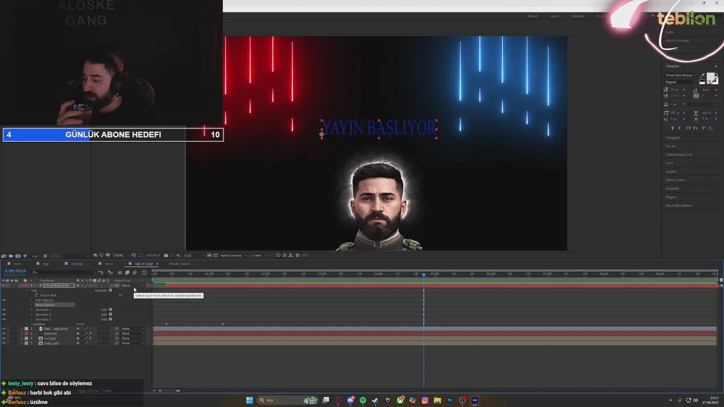Click the Windows Start button
724x407 pixels.
(249, 400)
